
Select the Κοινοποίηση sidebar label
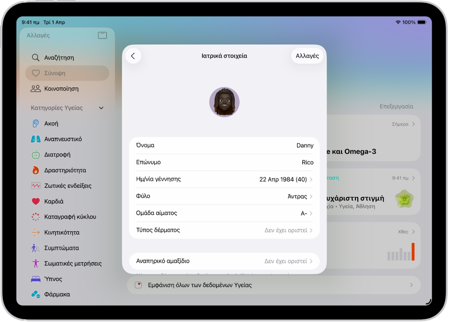61,89
